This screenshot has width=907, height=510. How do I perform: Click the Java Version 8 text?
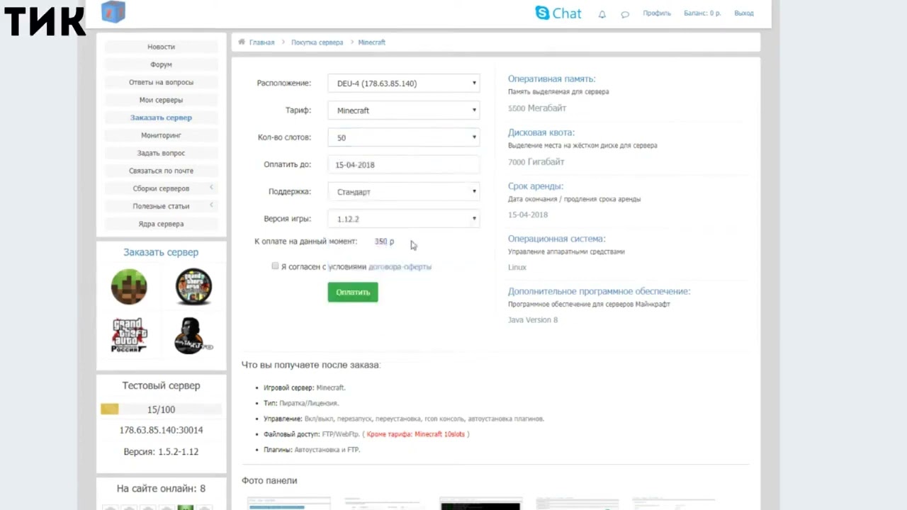(x=533, y=320)
